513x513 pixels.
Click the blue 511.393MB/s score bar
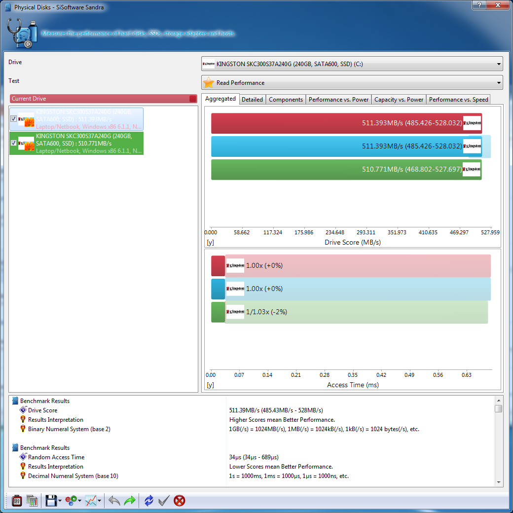point(346,147)
